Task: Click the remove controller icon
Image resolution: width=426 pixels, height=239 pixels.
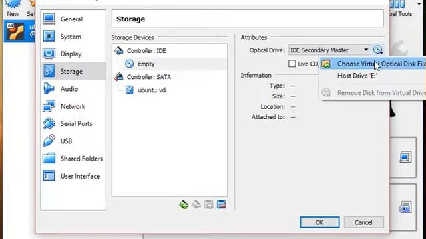Action: point(196,204)
